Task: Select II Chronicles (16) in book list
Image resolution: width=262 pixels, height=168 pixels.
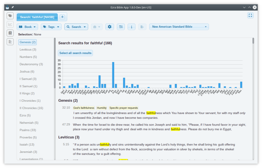Action: (x=31, y=108)
